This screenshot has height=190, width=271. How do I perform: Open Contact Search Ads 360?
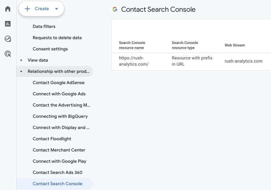pos(57,173)
